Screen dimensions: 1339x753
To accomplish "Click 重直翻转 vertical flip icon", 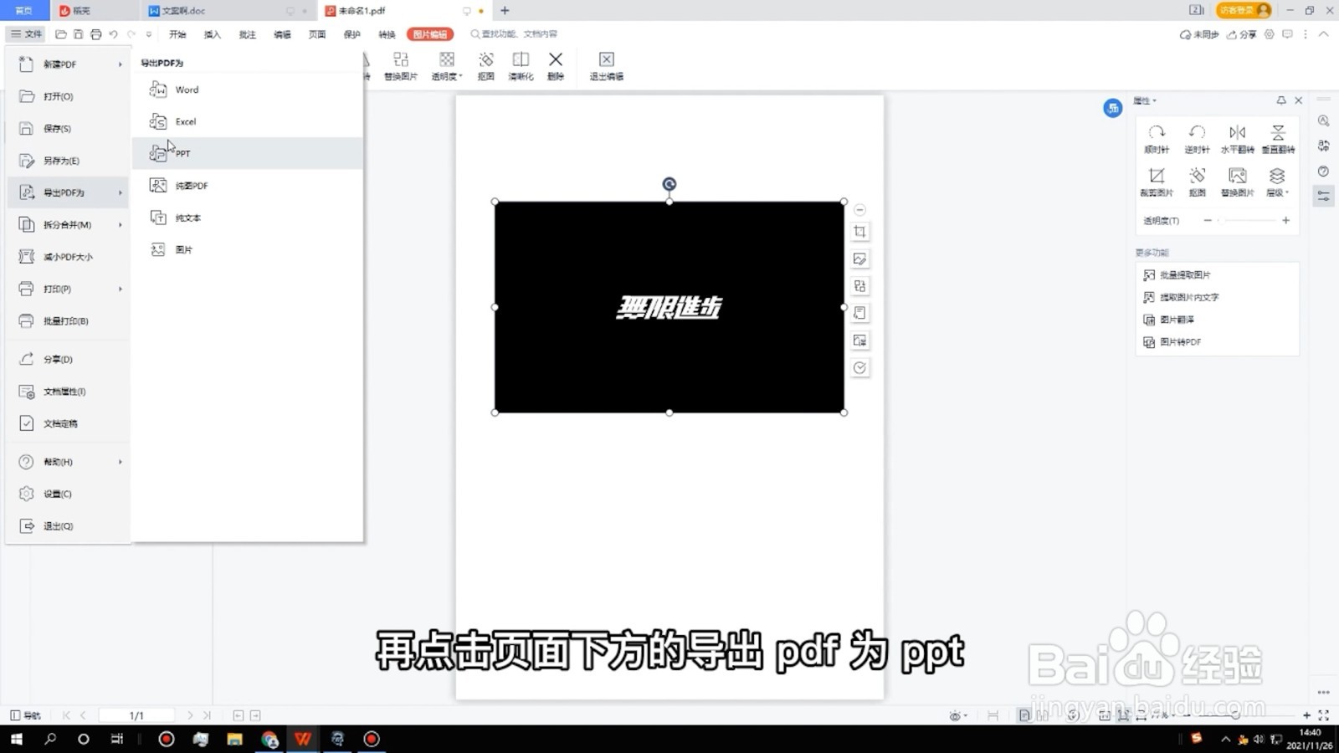I will (1278, 138).
